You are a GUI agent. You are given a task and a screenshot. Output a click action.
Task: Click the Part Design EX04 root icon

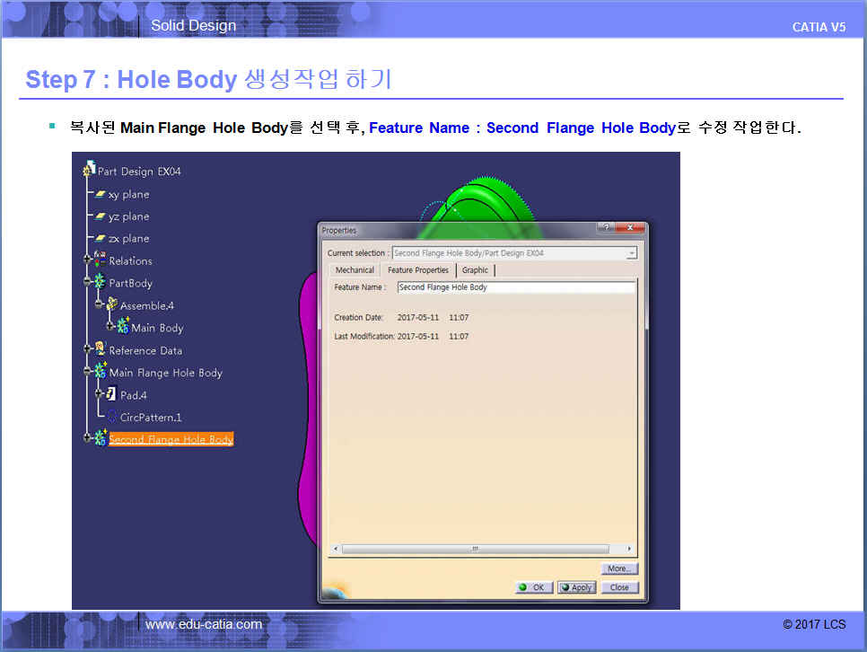[89, 171]
